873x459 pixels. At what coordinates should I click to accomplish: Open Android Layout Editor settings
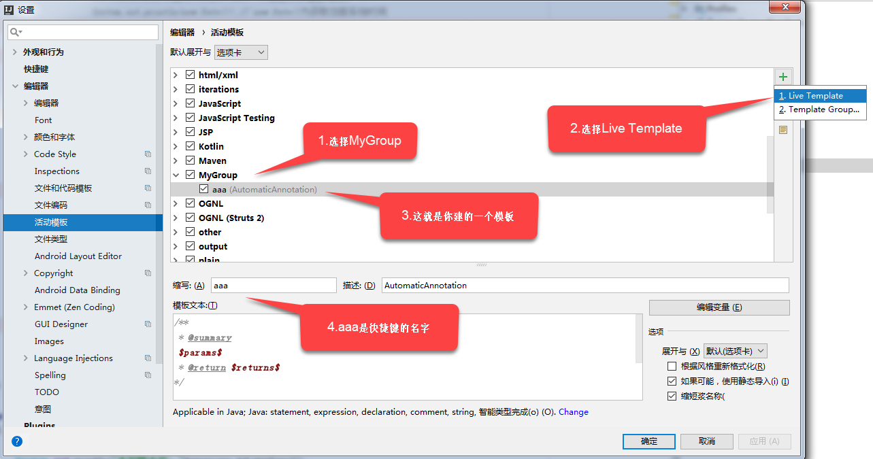[78, 256]
